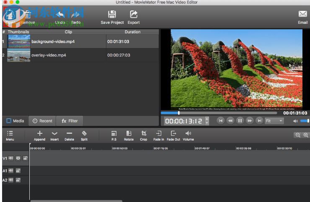Image resolution: width=310 pixels, height=202 pixels.
Task: Click the timeline ruler at 00:00:50:03
Action: coord(120,148)
